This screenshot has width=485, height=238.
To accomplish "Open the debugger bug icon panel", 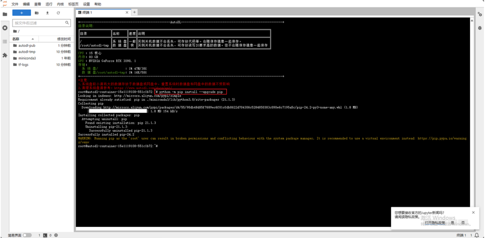I will tap(480, 28).
